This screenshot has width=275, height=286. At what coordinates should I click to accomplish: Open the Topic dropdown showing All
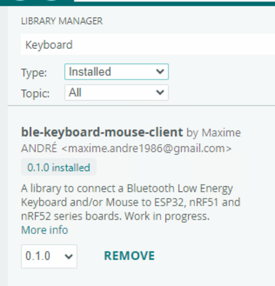[x=116, y=93]
